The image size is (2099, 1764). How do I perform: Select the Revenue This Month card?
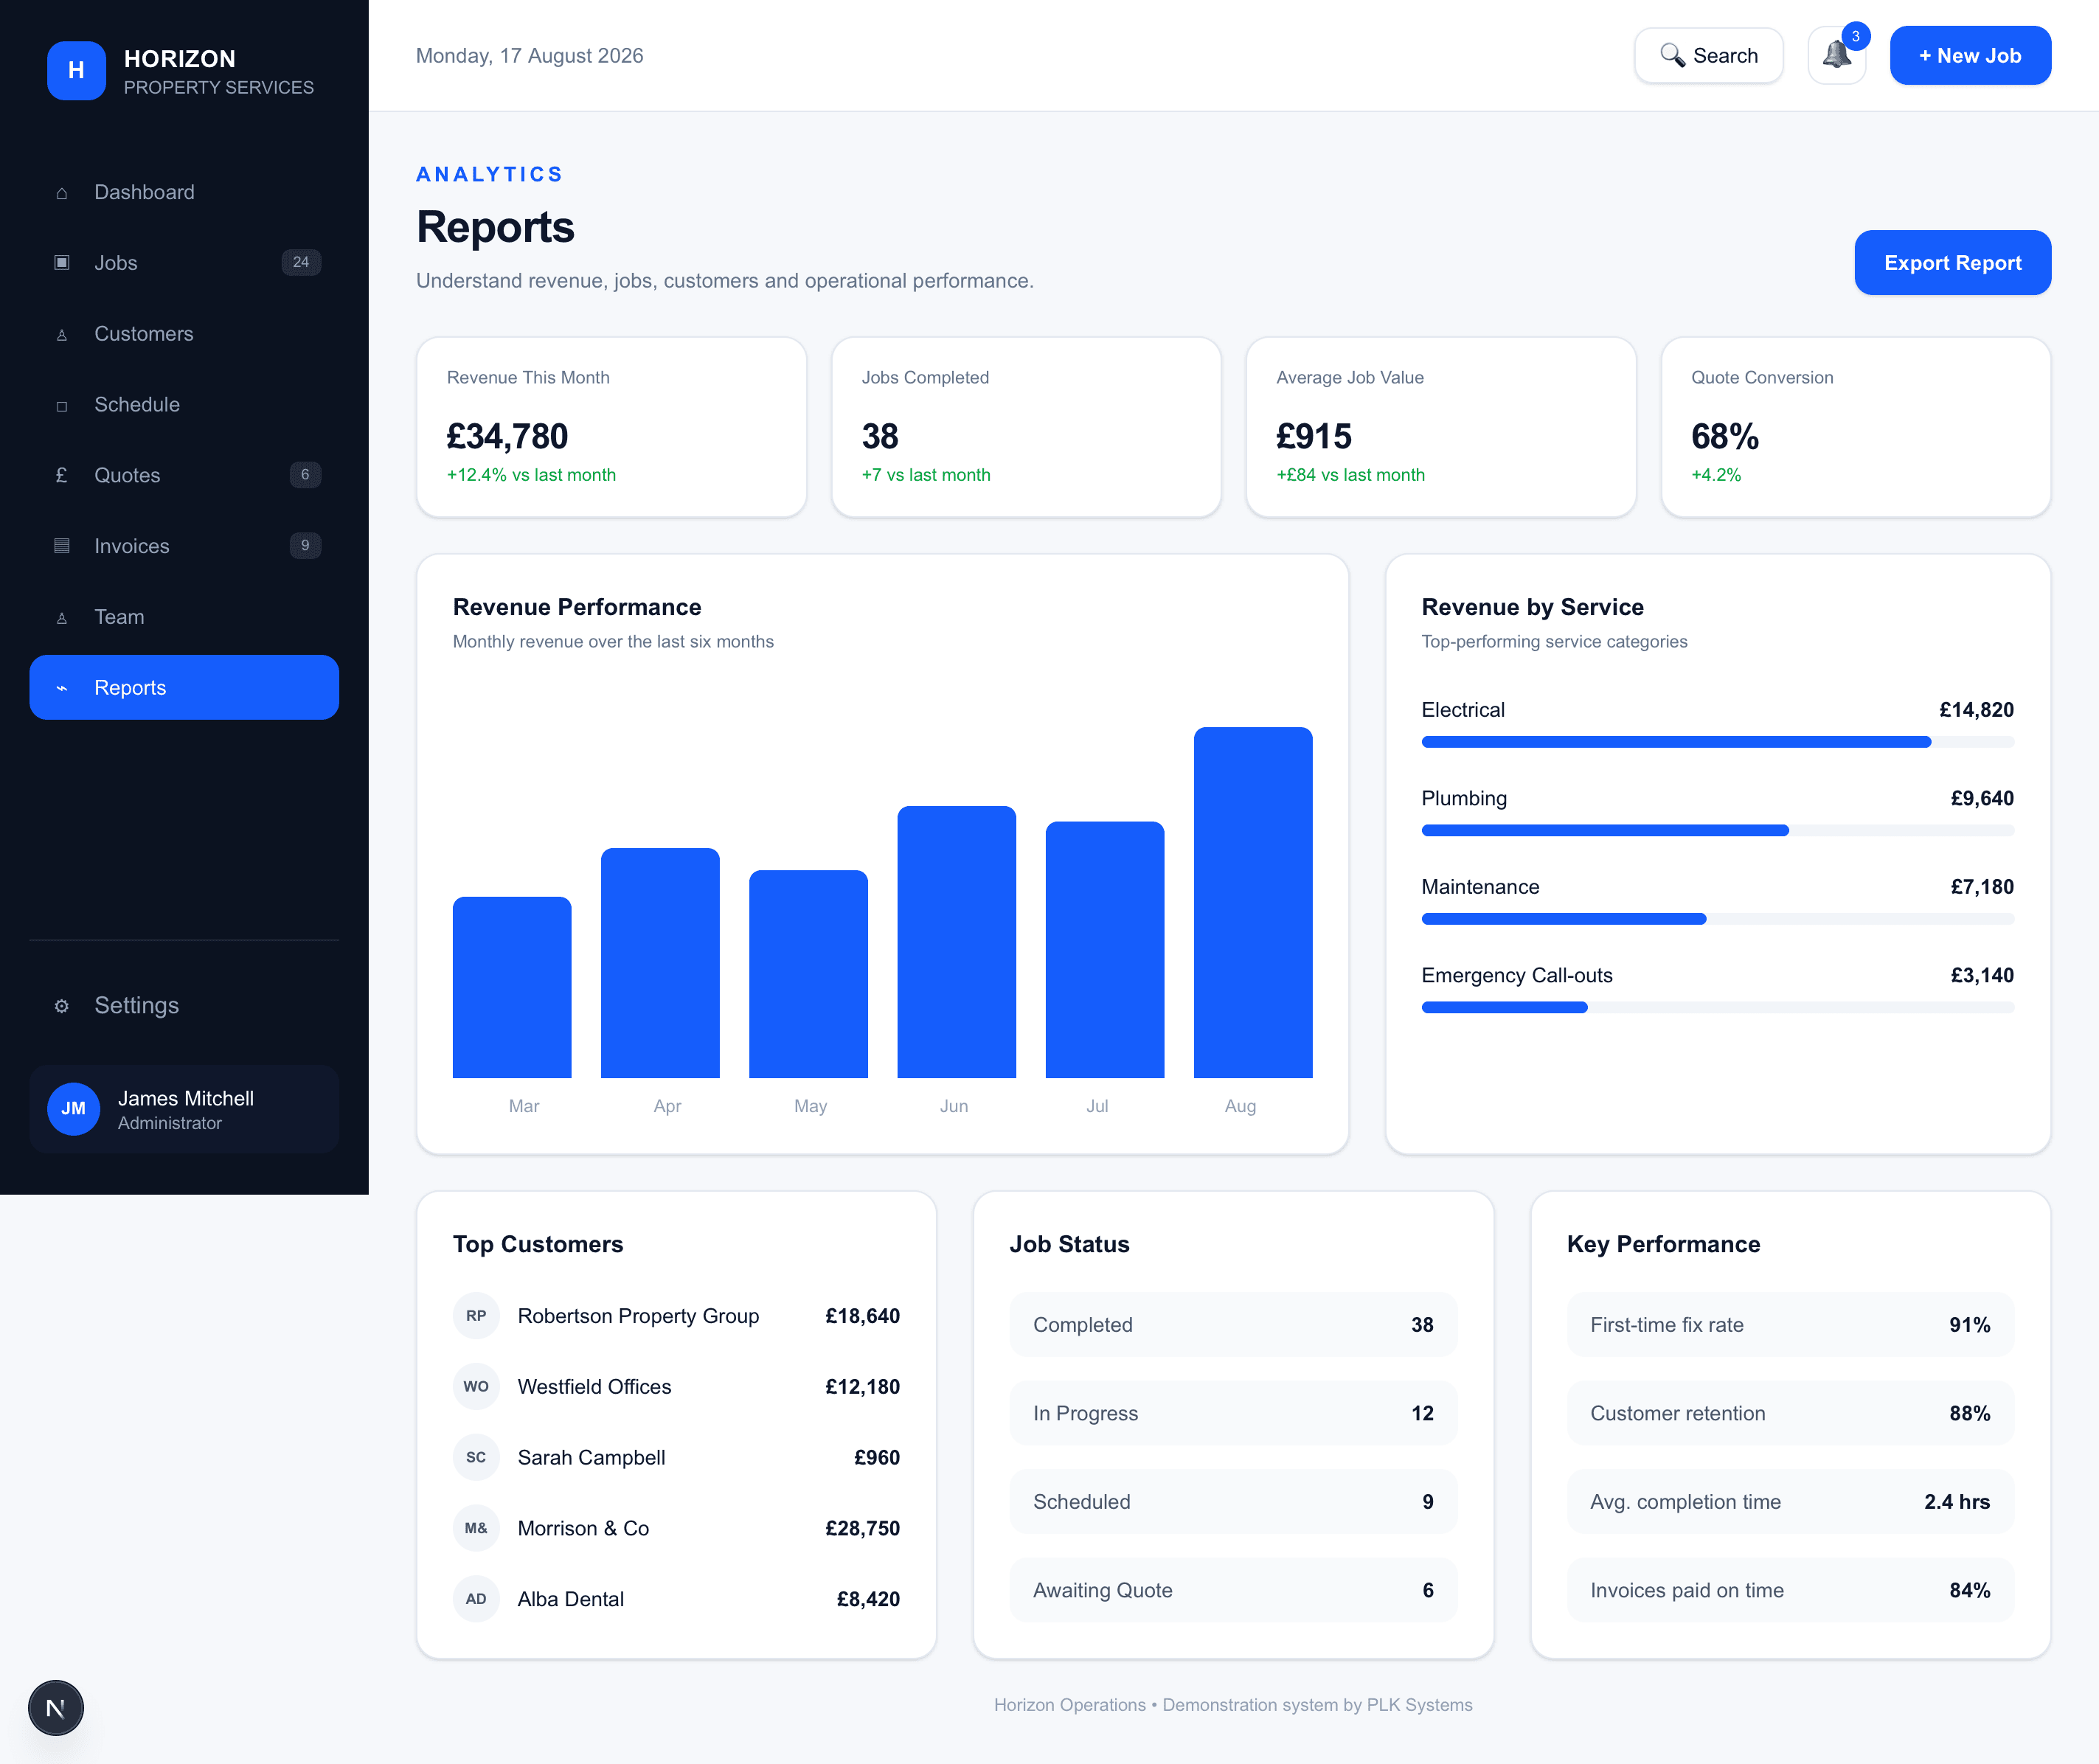pyautogui.click(x=611, y=427)
